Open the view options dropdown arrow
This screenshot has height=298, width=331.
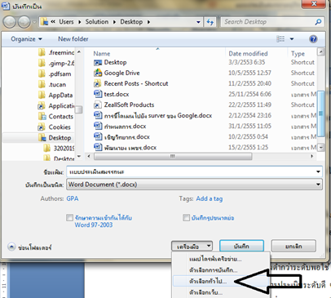[292, 39]
